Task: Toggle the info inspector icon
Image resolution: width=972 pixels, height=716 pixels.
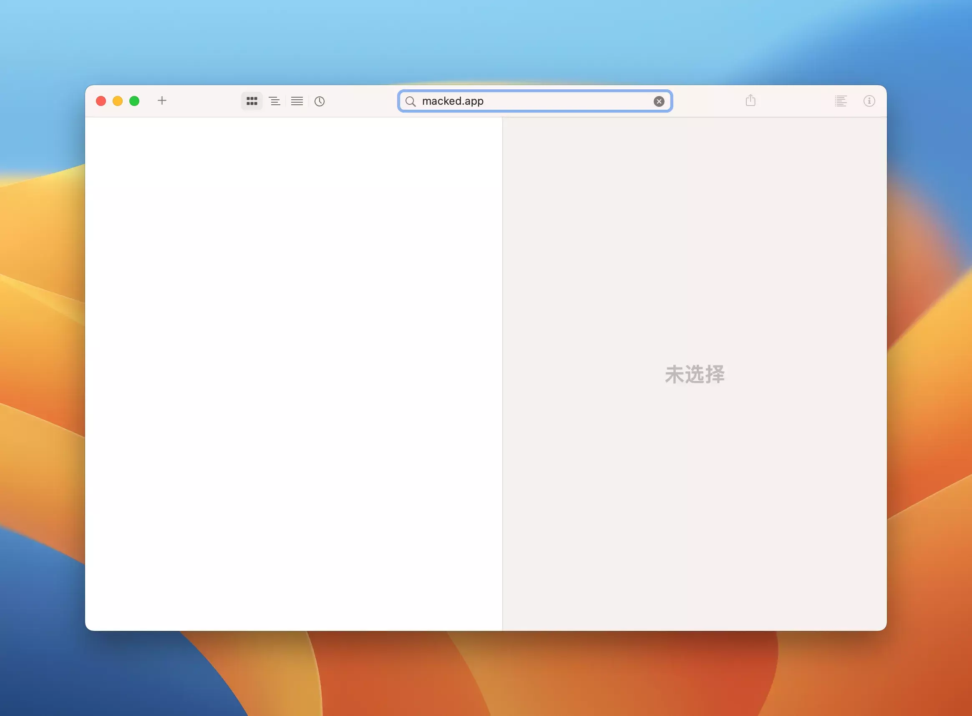Action: (x=869, y=101)
